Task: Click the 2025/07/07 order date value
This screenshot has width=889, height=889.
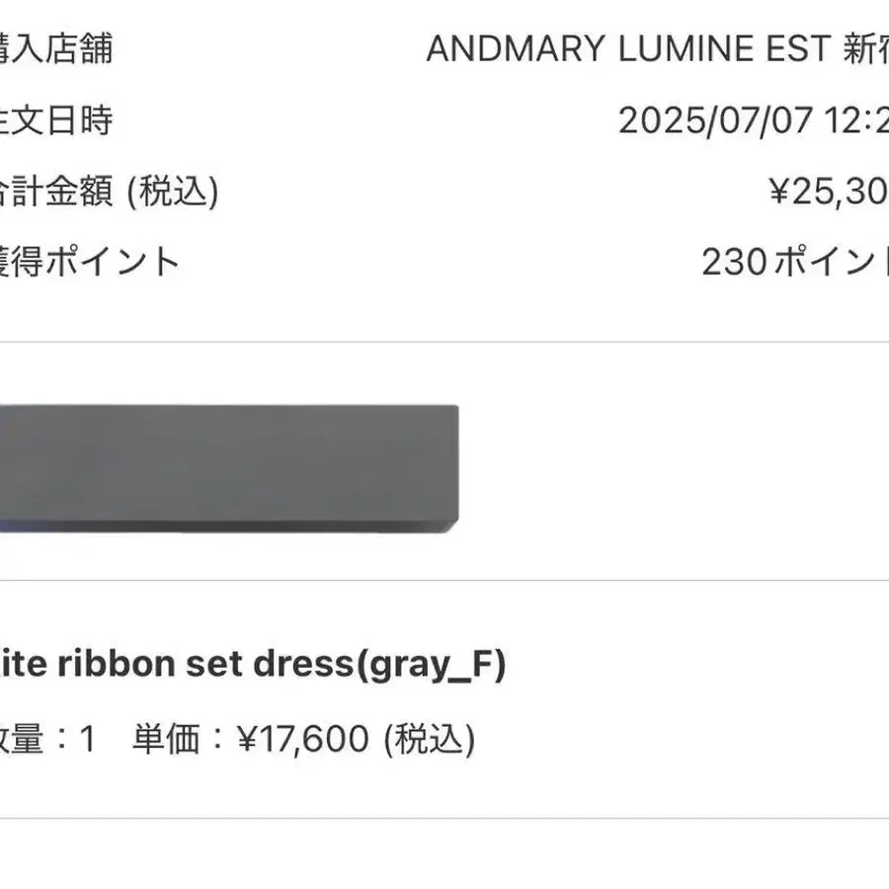Action: click(715, 121)
